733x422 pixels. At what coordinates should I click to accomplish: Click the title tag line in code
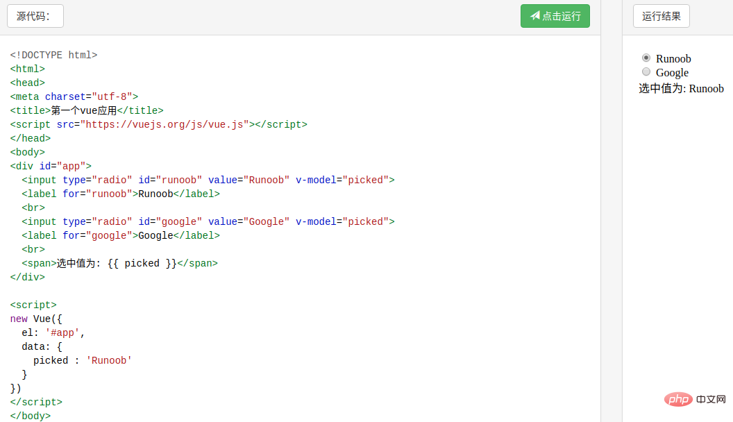(87, 110)
